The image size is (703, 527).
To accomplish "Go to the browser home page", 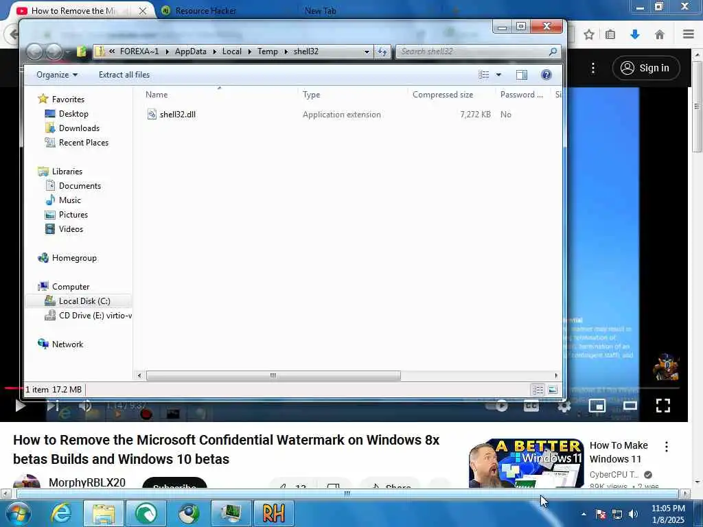I will [660, 34].
